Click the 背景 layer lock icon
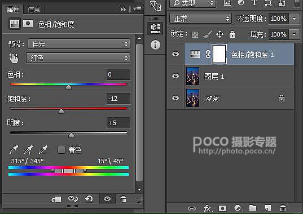This screenshot has width=303, height=214. pos(282,98)
